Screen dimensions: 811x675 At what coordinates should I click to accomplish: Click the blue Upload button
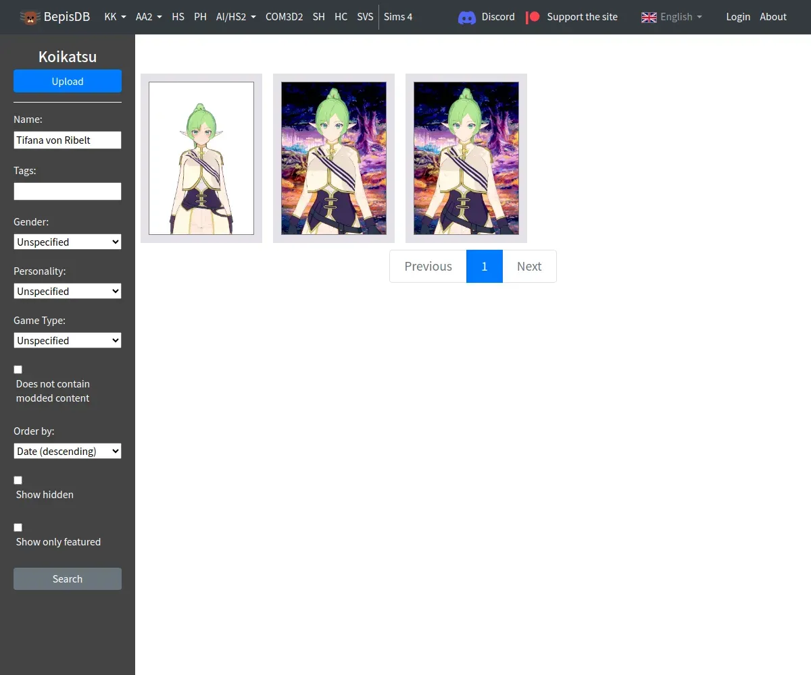(68, 81)
